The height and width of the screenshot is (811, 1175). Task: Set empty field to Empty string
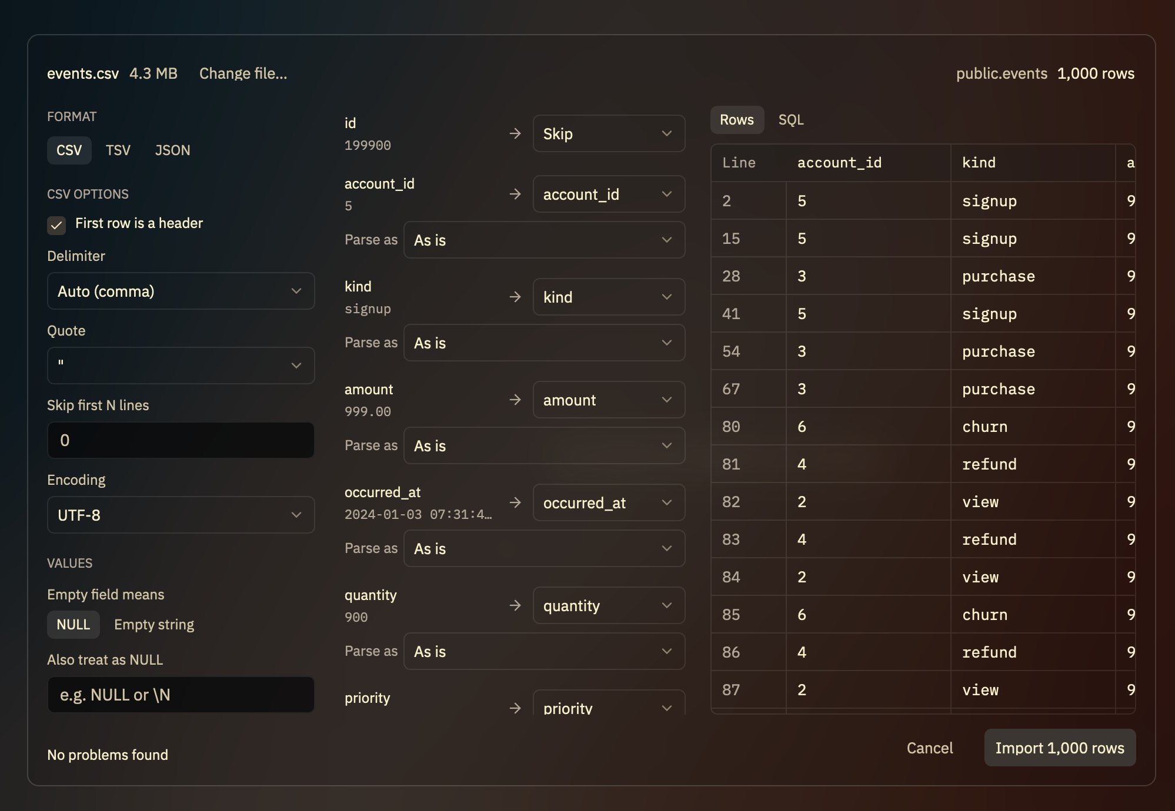tap(154, 624)
